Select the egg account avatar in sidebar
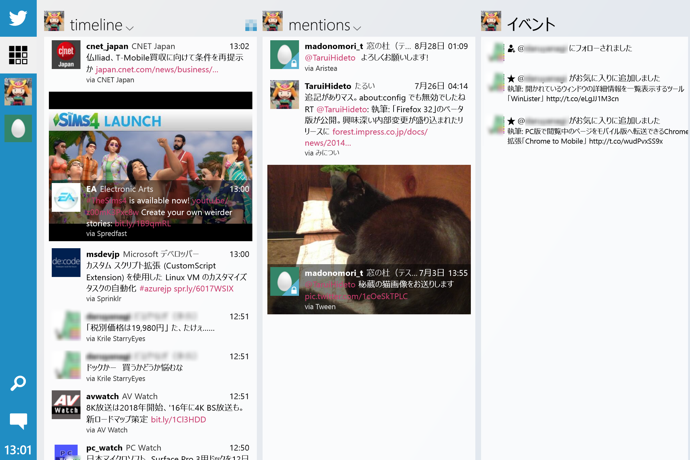 point(18,128)
